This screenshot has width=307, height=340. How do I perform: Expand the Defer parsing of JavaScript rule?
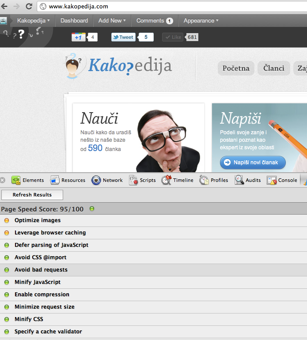[153, 245]
